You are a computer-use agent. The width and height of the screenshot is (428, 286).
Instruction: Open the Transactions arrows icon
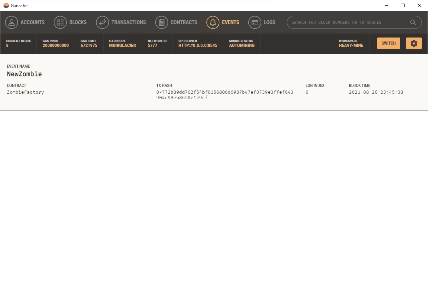(x=102, y=22)
